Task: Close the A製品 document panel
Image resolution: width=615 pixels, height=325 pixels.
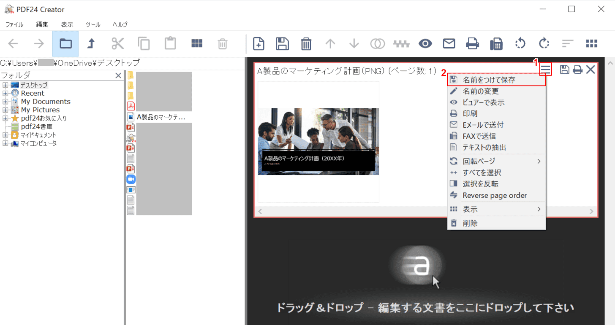Action: (591, 70)
